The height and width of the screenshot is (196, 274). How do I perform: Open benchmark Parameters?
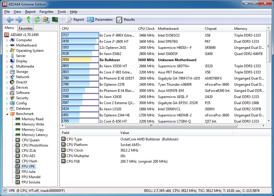pos(100,20)
